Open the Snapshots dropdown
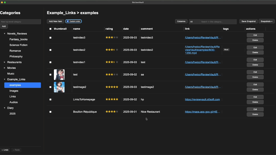Screen dimensions: 276x155 click(x=267, y=21)
